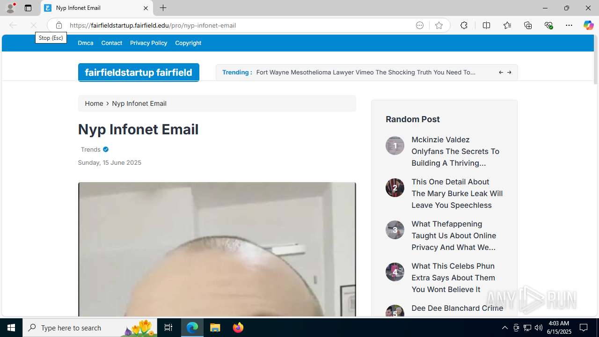The width and height of the screenshot is (599, 337).
Task: Open the Copilot sidebar icon
Action: click(x=588, y=25)
